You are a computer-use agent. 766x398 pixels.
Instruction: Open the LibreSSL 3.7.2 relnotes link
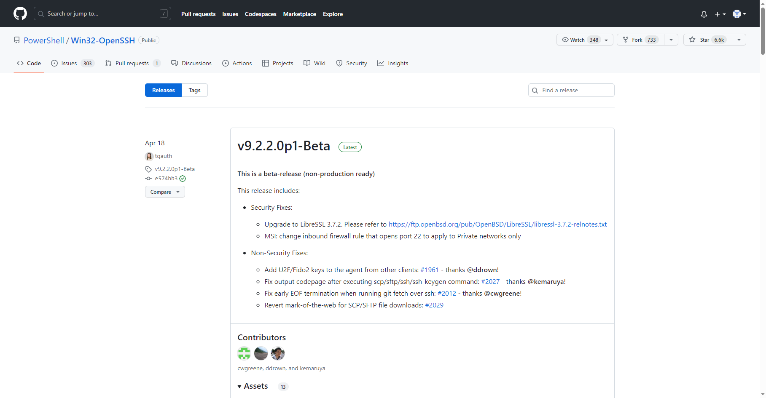497,224
